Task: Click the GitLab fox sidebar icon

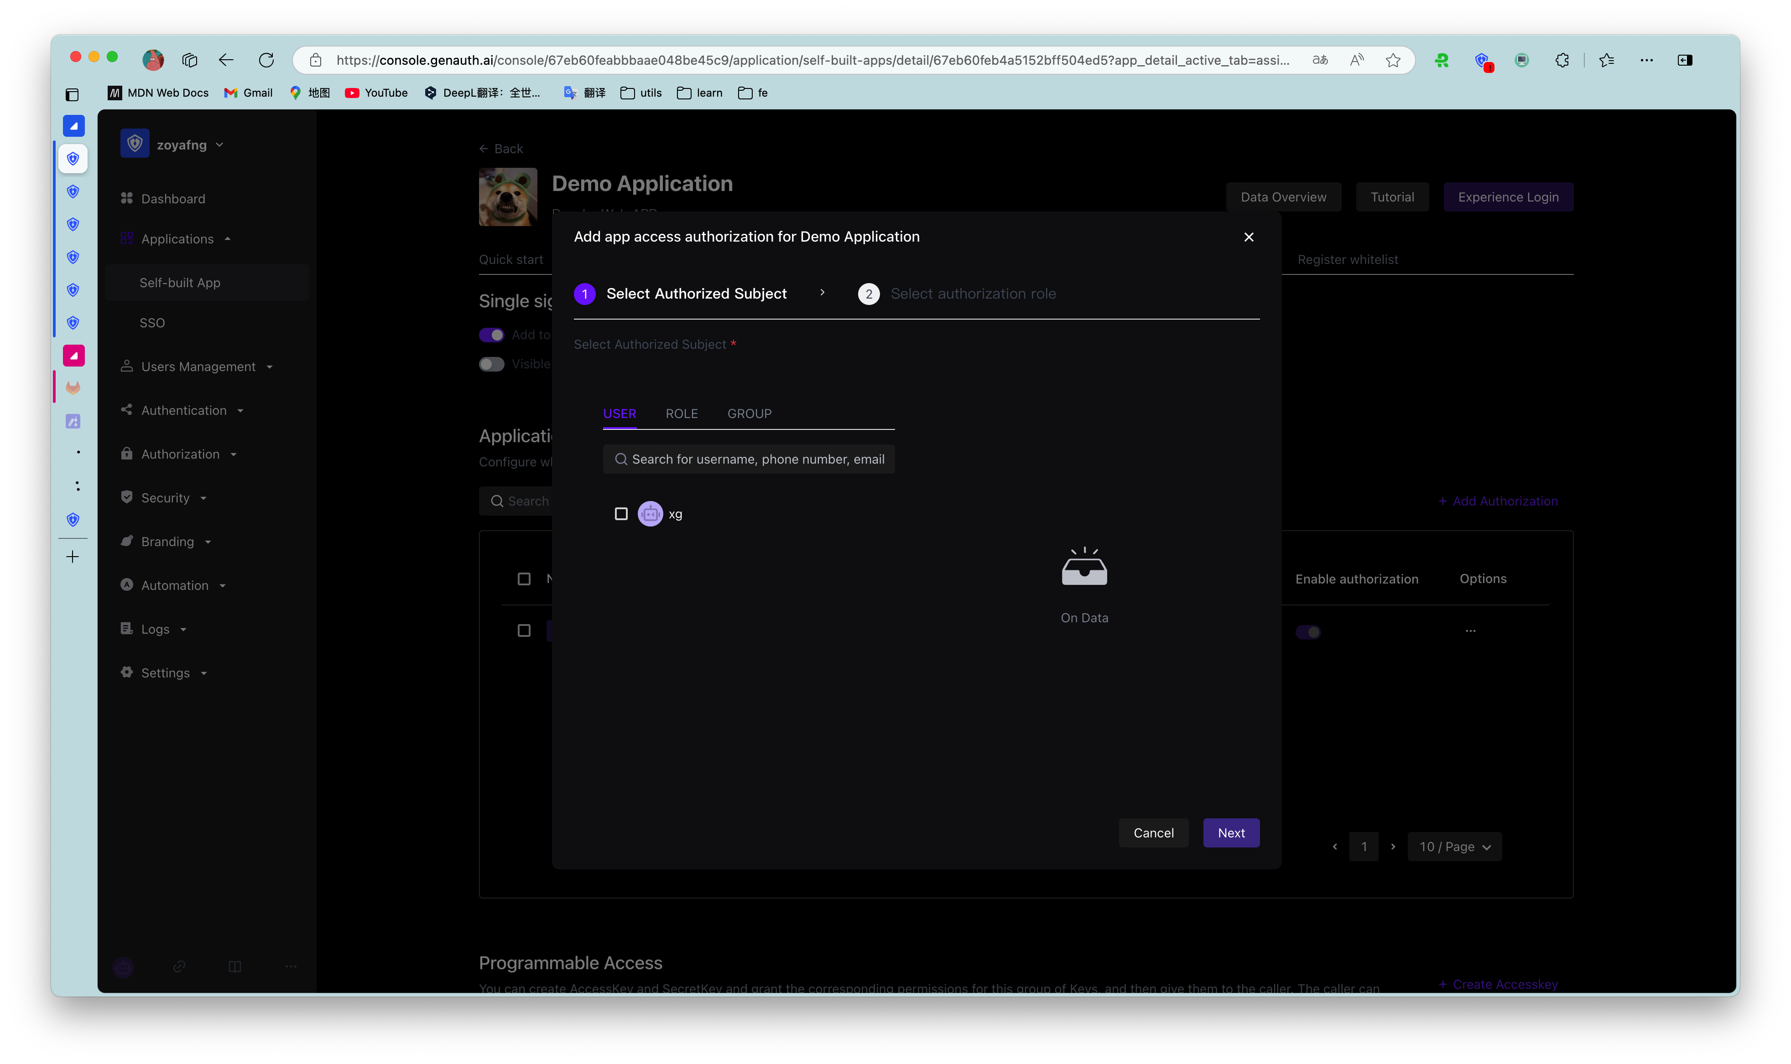Action: [73, 388]
